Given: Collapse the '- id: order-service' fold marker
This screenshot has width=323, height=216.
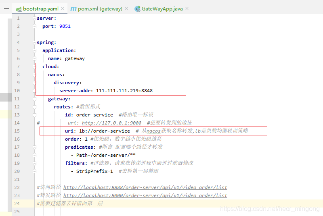Looking at the screenshot, I should [x=34, y=115].
